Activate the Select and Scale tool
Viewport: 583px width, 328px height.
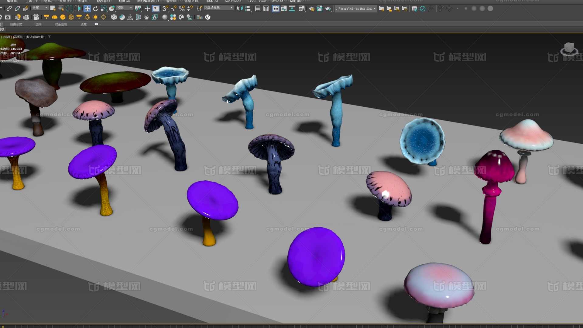104,8
